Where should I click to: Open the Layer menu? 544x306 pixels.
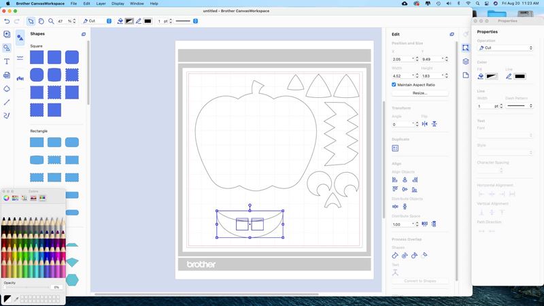[101, 3]
